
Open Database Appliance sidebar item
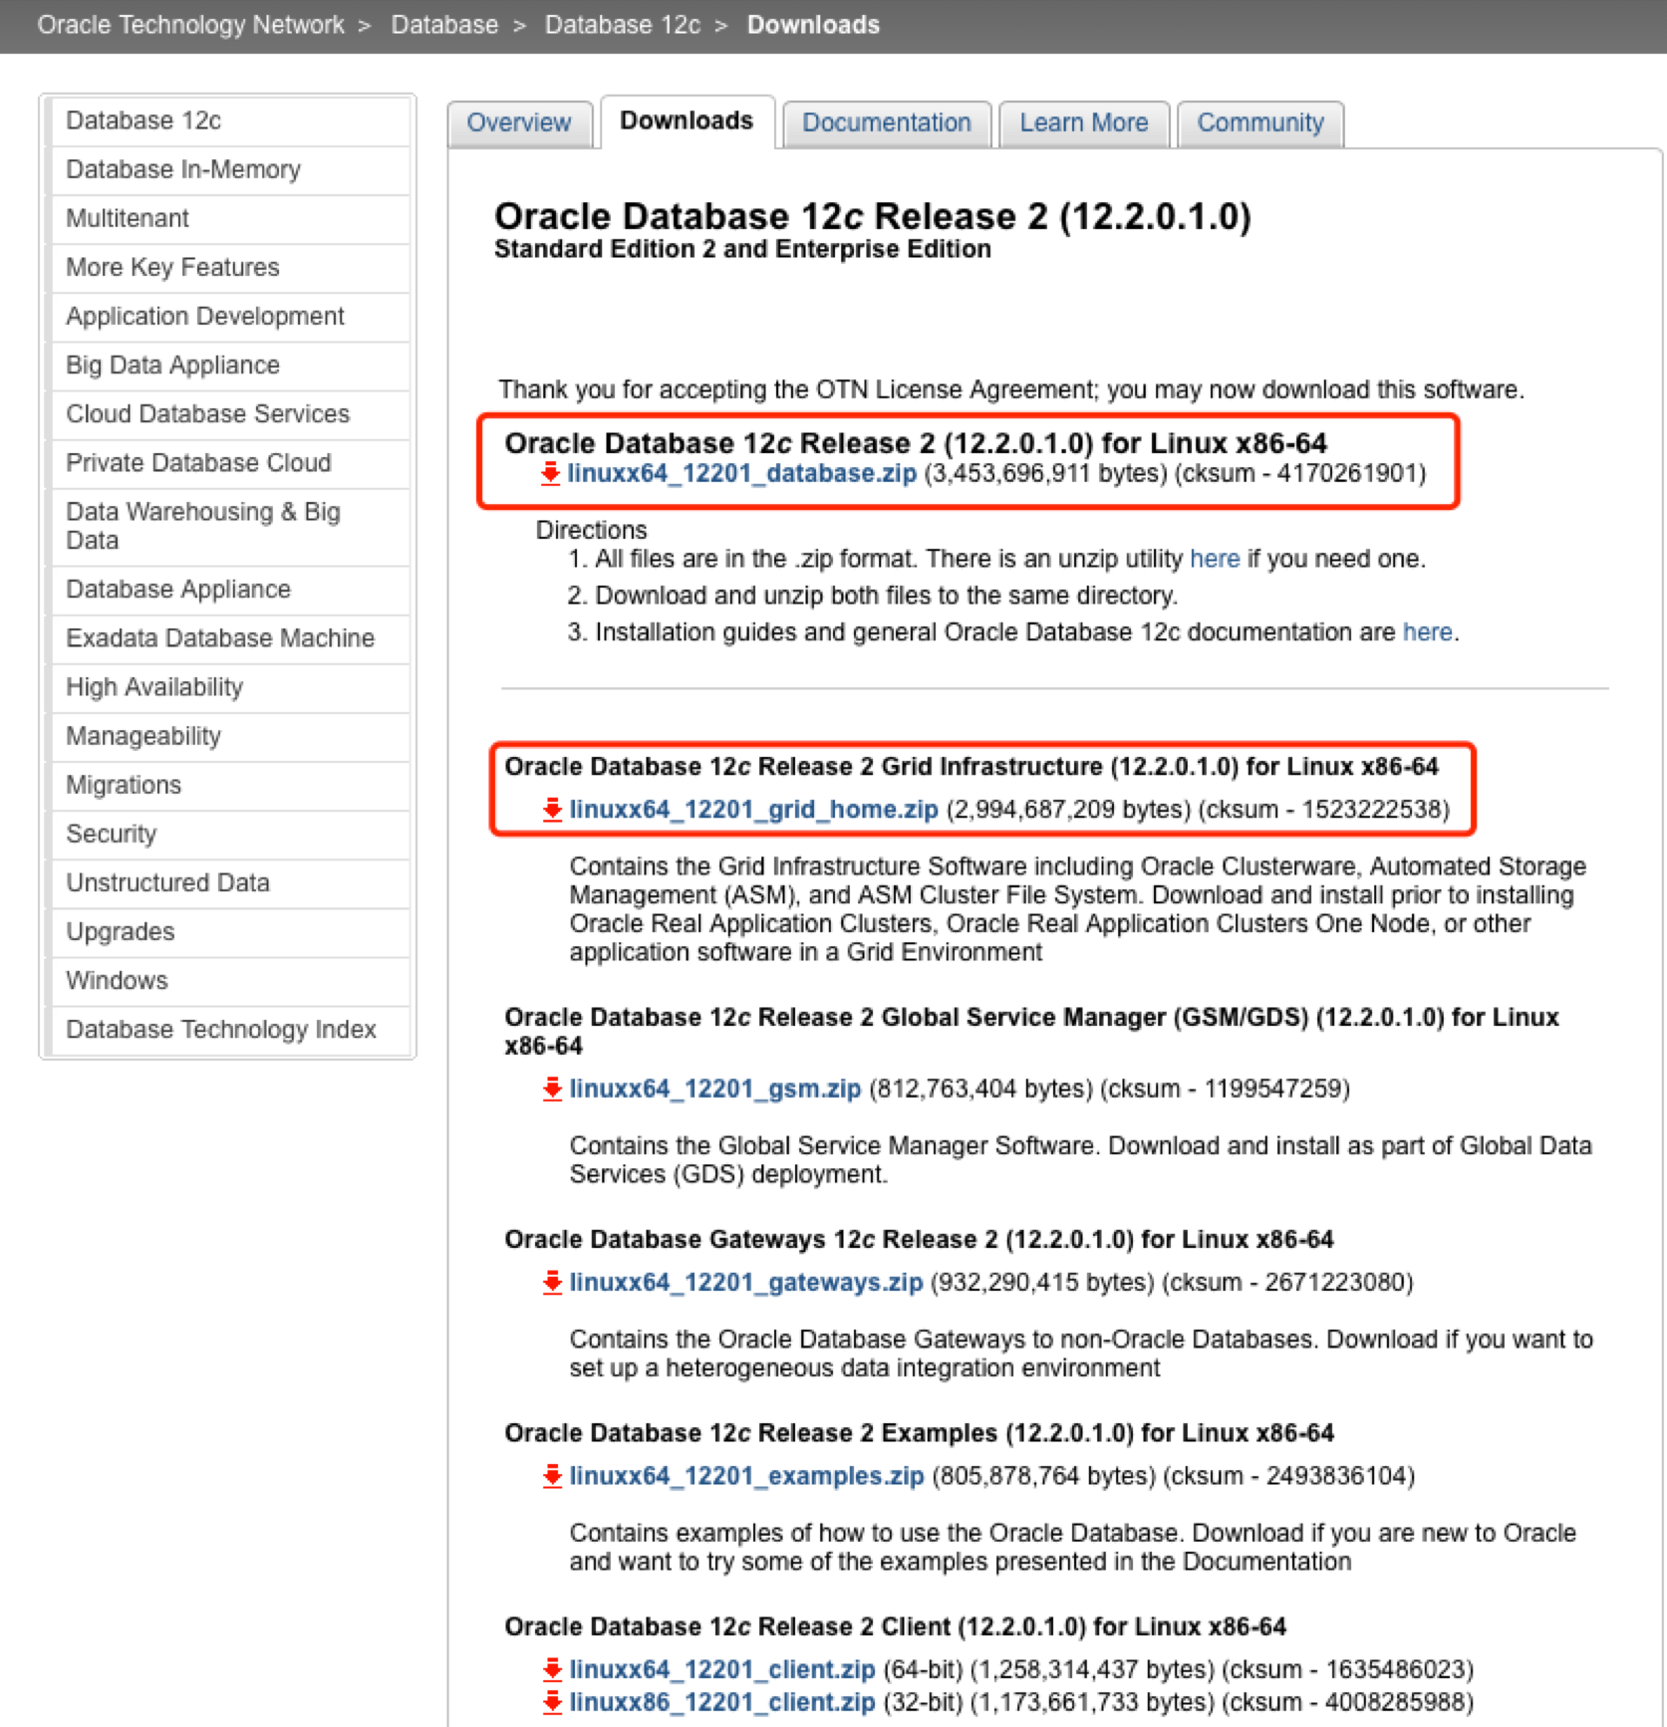(230, 589)
